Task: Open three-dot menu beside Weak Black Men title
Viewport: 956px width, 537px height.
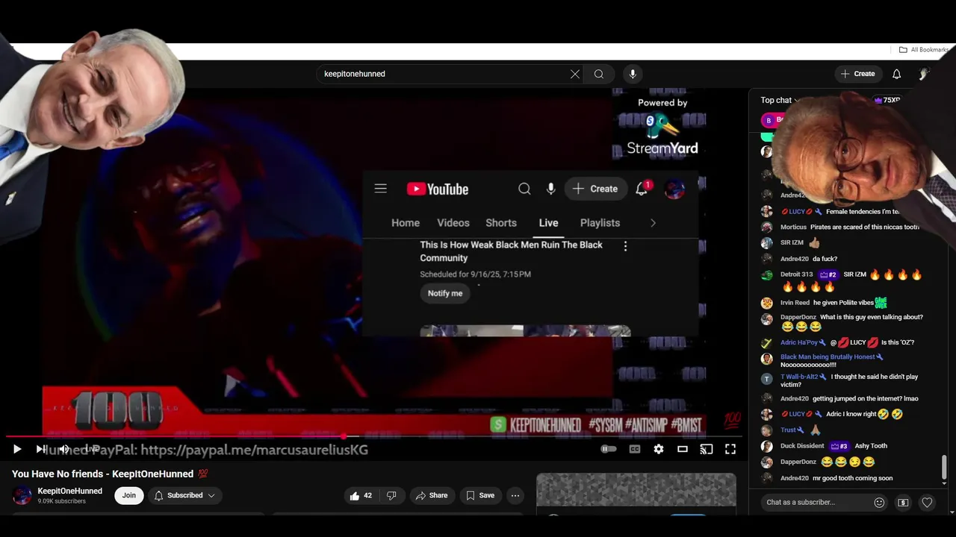Action: [625, 246]
